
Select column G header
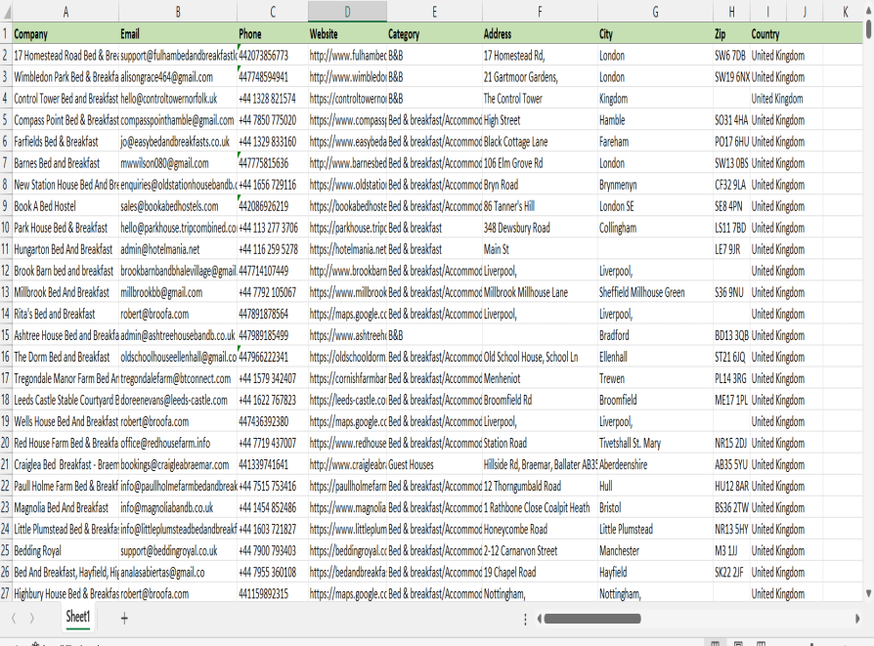[654, 12]
